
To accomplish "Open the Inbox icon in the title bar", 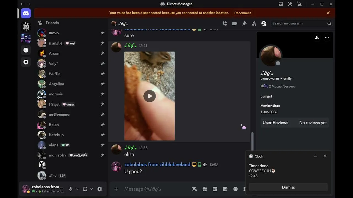I will pos(281,4).
